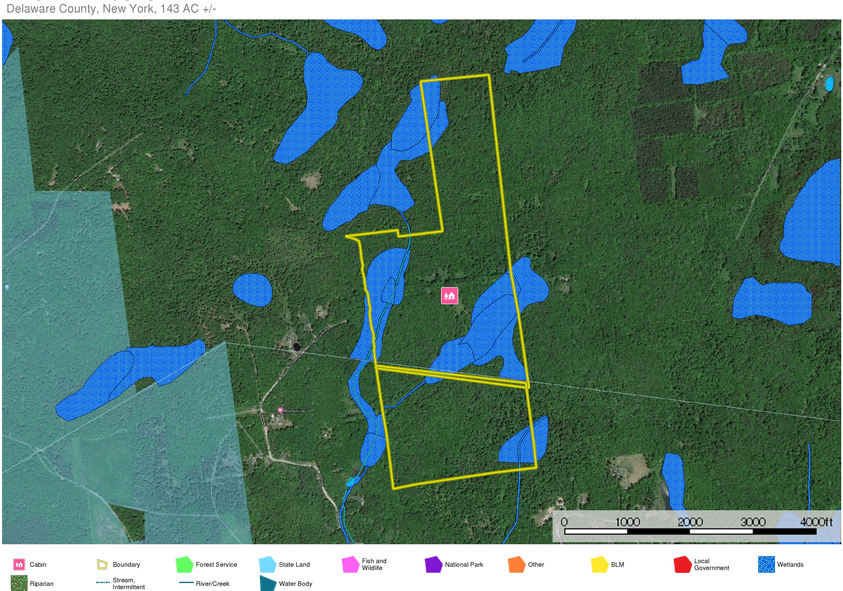Image resolution: width=843 pixels, height=591 pixels.
Task: Select the Forest Service green legend swatch
Action: point(184,564)
